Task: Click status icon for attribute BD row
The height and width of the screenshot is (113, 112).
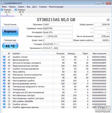Action: point(4,84)
